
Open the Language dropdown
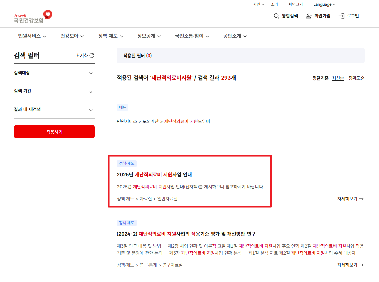point(324,4)
